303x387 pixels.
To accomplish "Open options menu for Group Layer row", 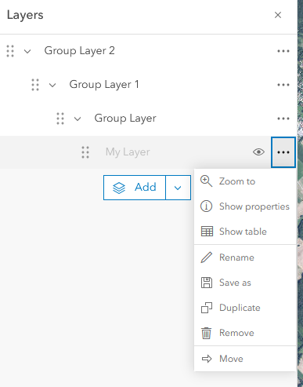I will (x=283, y=119).
